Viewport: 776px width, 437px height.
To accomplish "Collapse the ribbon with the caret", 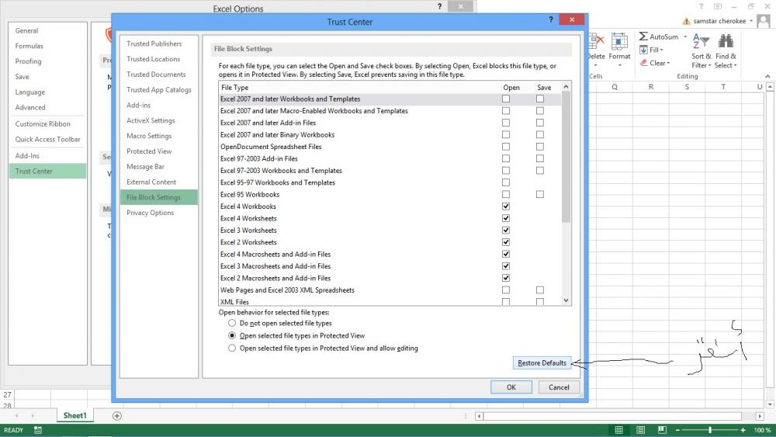I will 767,76.
